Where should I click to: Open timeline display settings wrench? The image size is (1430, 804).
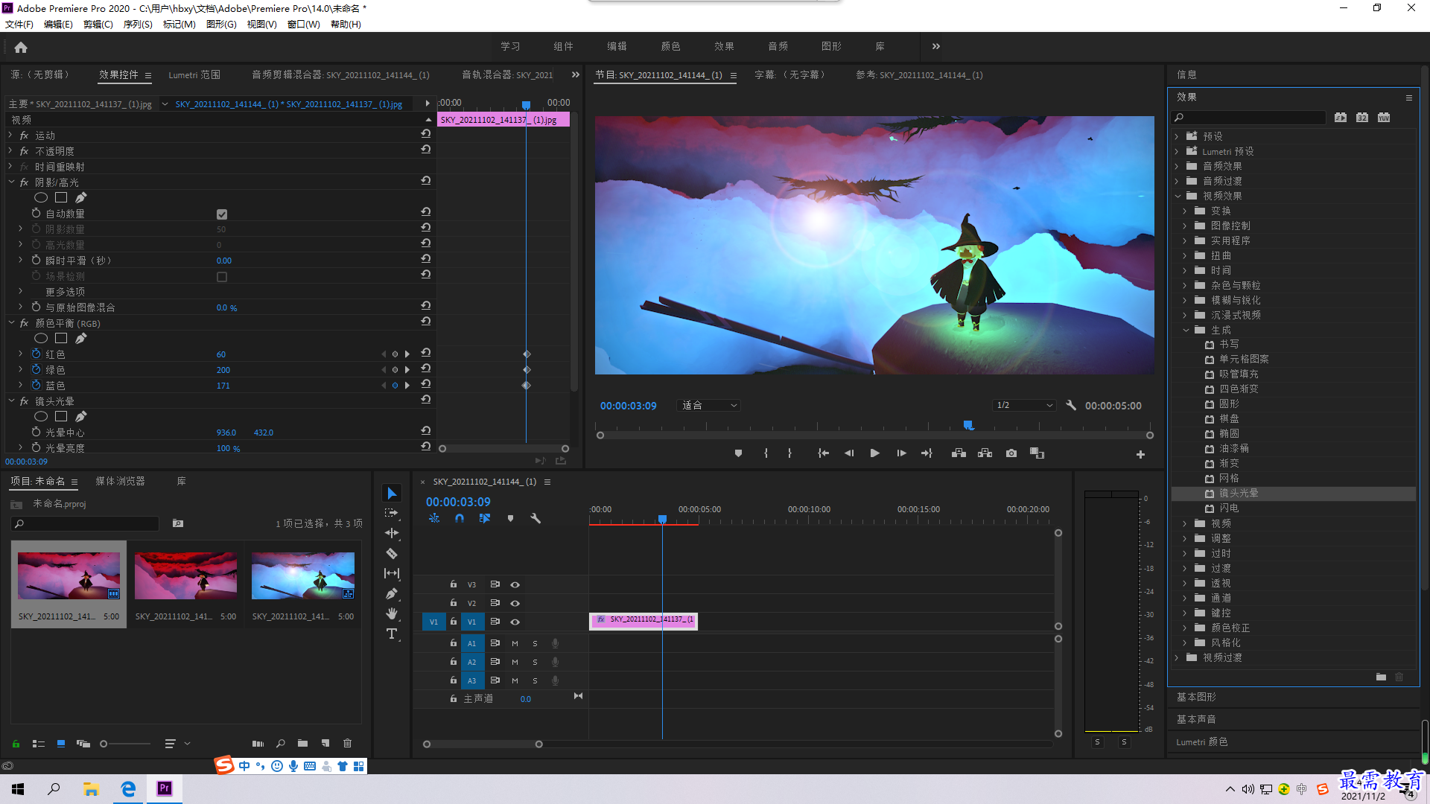(536, 518)
